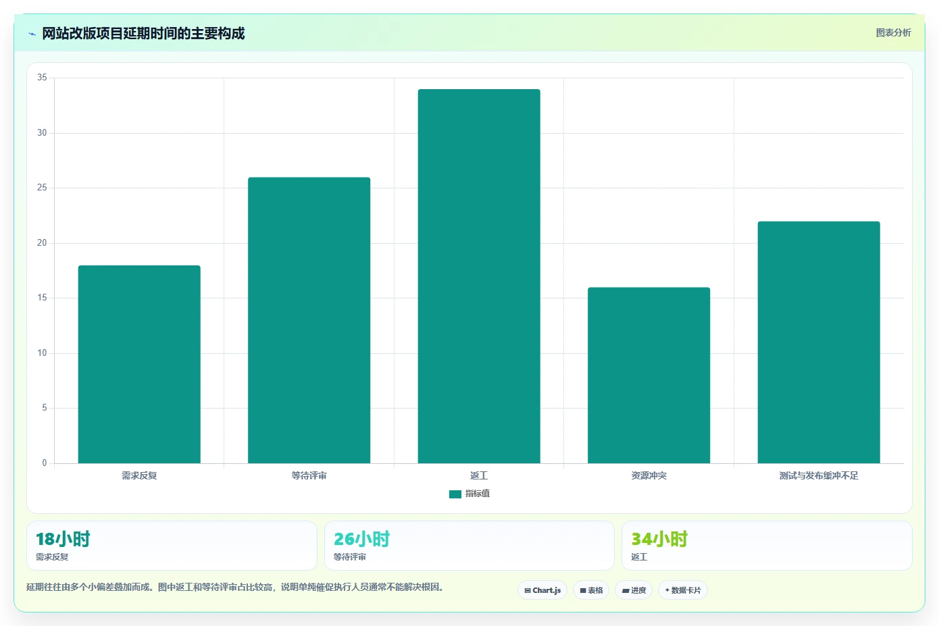Click the 需求反复 bar in chart
The width and height of the screenshot is (939, 626).
coord(139,365)
